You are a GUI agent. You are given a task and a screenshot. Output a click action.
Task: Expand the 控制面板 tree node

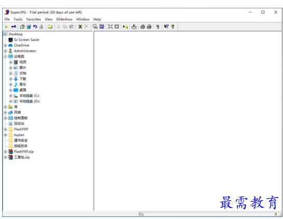pos(5,118)
